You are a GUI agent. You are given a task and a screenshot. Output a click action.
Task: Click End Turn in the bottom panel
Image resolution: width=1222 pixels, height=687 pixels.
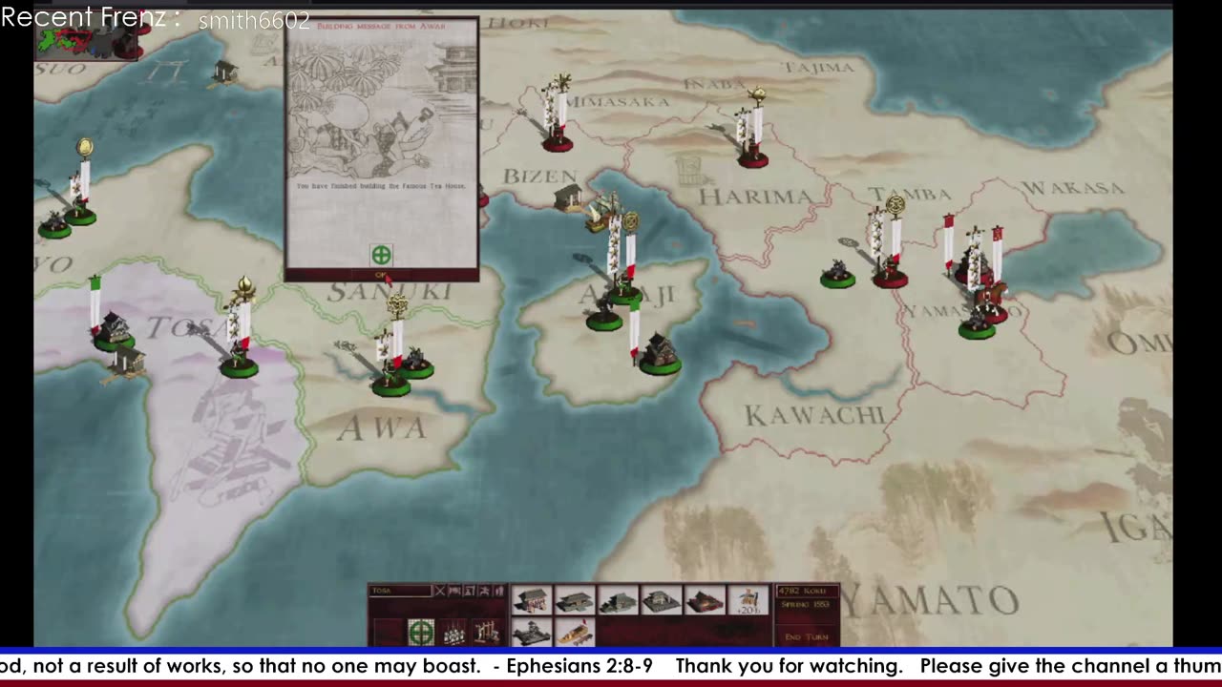click(807, 637)
